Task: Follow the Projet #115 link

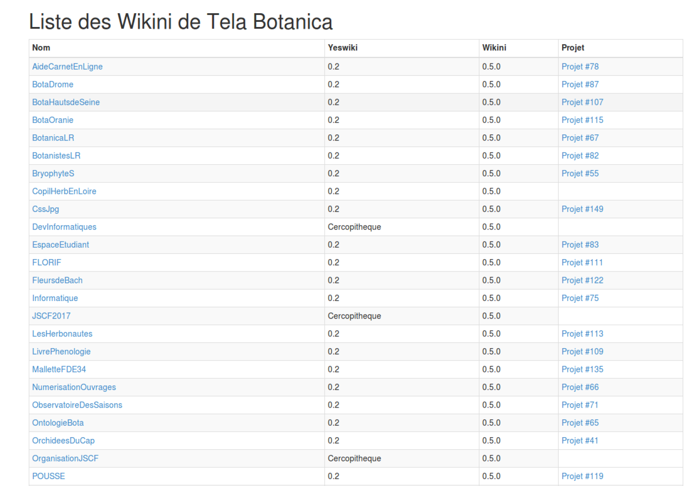Action: 582,120
